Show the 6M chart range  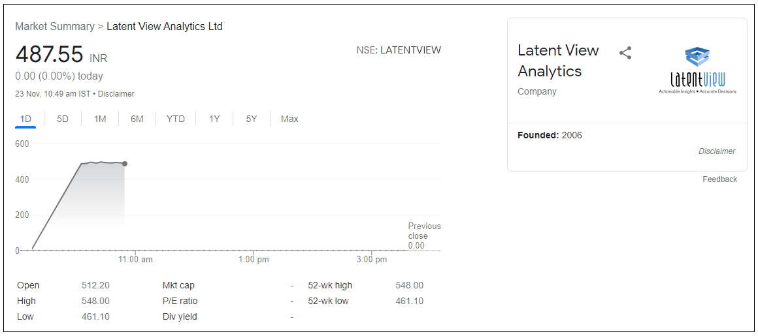tap(137, 119)
